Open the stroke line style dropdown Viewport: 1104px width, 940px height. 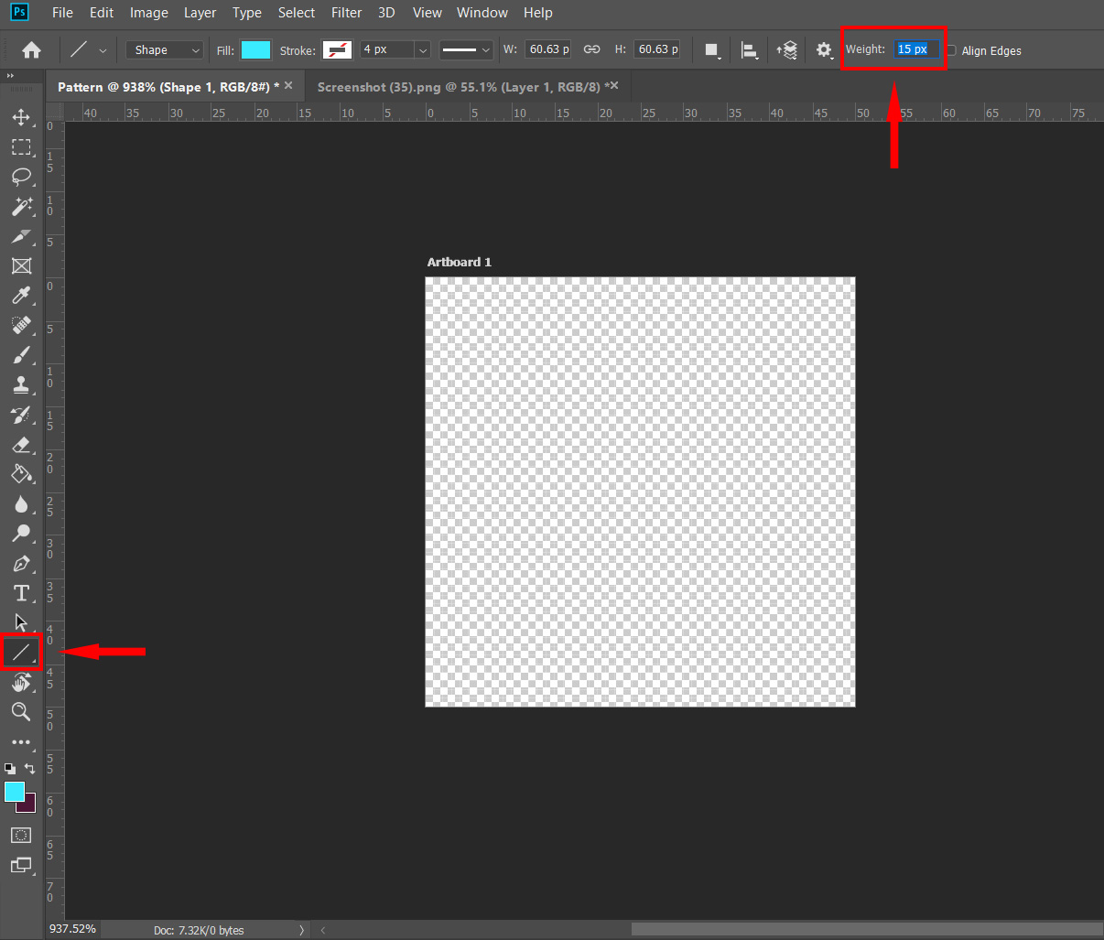pyautogui.click(x=466, y=50)
